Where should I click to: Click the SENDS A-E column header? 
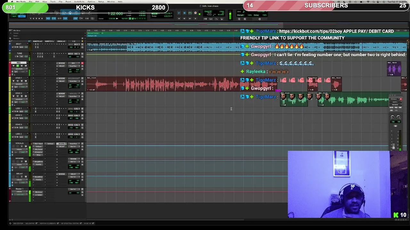61,41
